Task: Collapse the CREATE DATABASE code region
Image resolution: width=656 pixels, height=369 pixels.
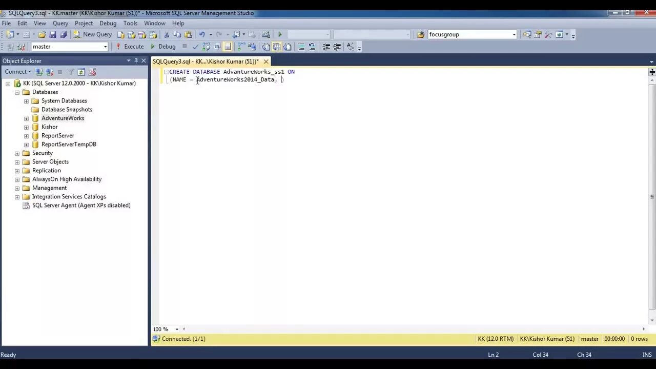Action: [x=166, y=72]
